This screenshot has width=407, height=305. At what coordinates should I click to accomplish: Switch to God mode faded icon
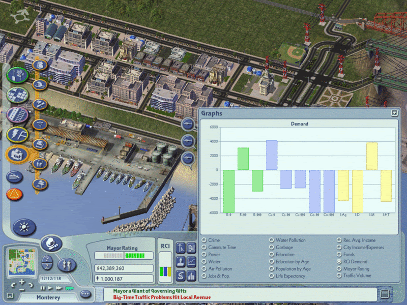coord(20,16)
